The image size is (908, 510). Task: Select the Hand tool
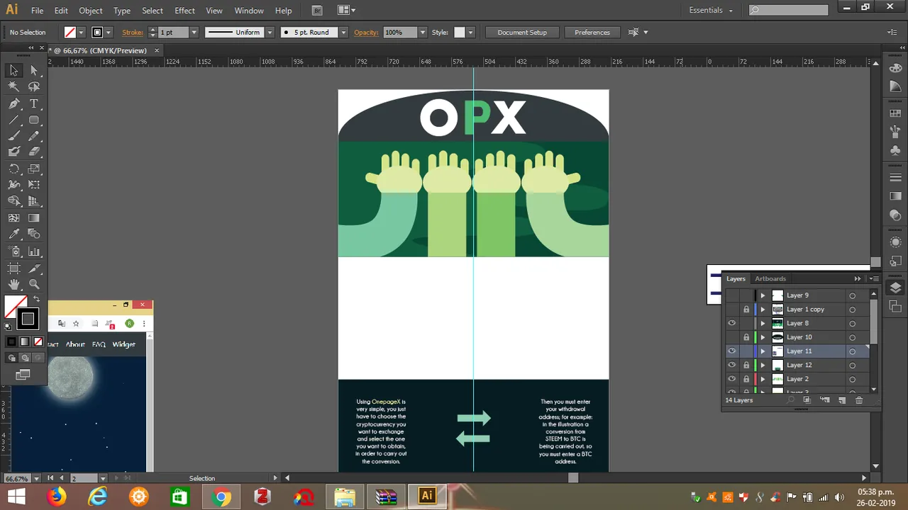[13, 284]
